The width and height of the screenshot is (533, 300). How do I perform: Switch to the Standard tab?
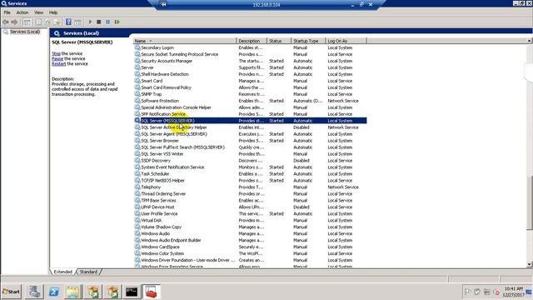pos(89,272)
